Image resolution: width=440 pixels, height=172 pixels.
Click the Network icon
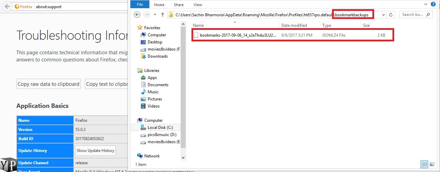140,156
